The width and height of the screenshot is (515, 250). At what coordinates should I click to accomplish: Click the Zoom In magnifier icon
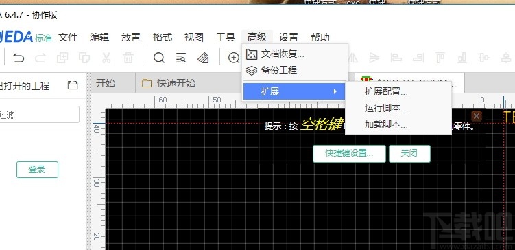[x=234, y=58]
